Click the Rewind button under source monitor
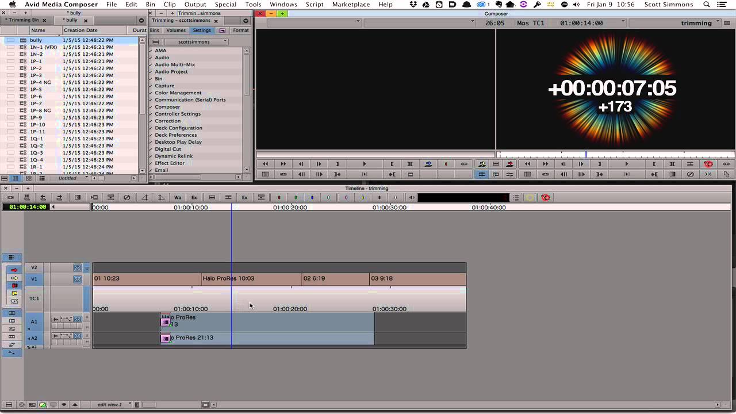Screen dimensions: 736x414 [265, 164]
